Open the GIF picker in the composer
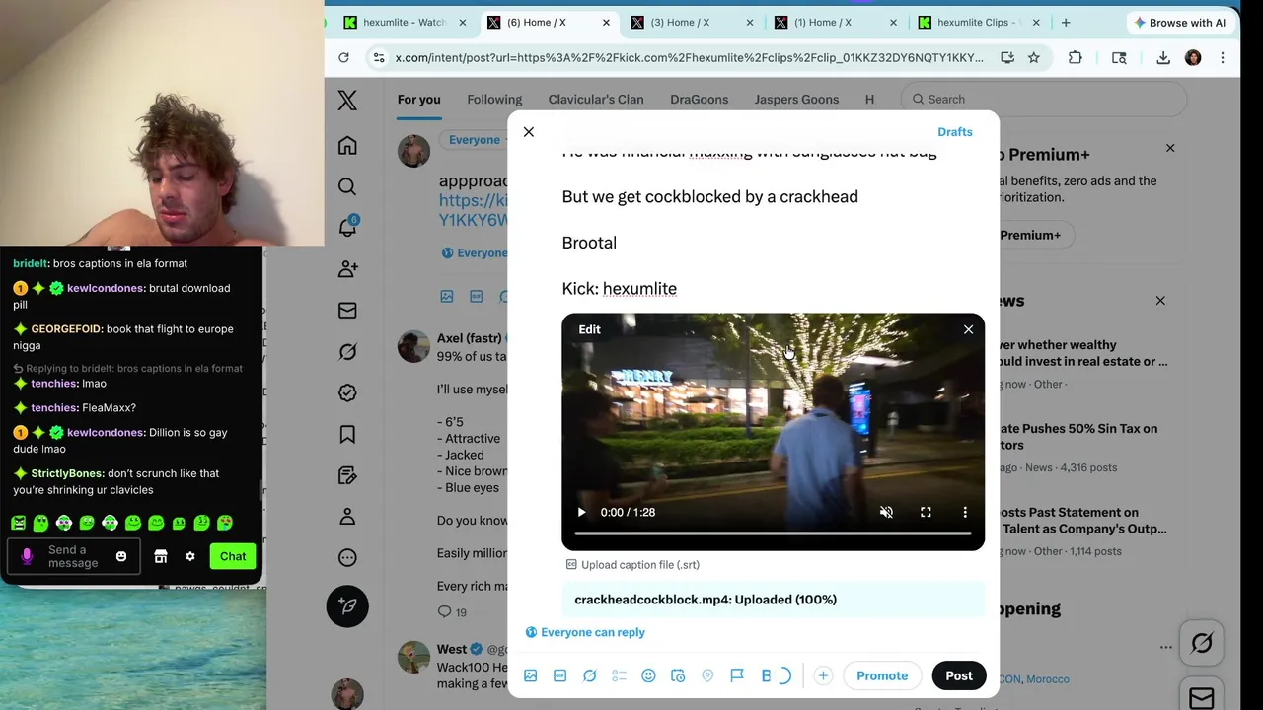The width and height of the screenshot is (1263, 710). tap(560, 675)
